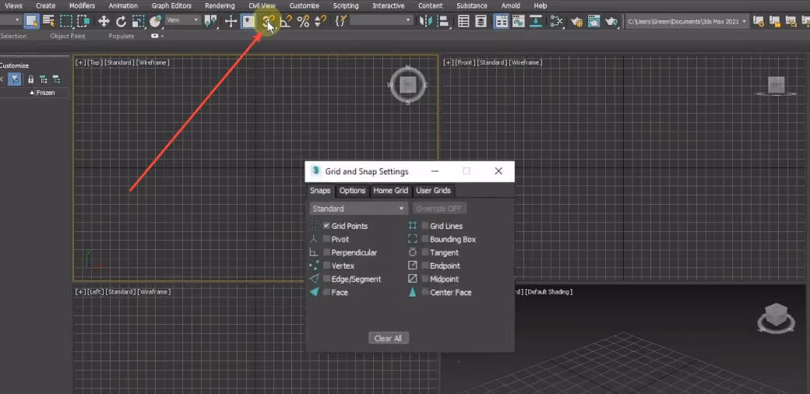Switch to the Home Grid tab

(x=390, y=191)
